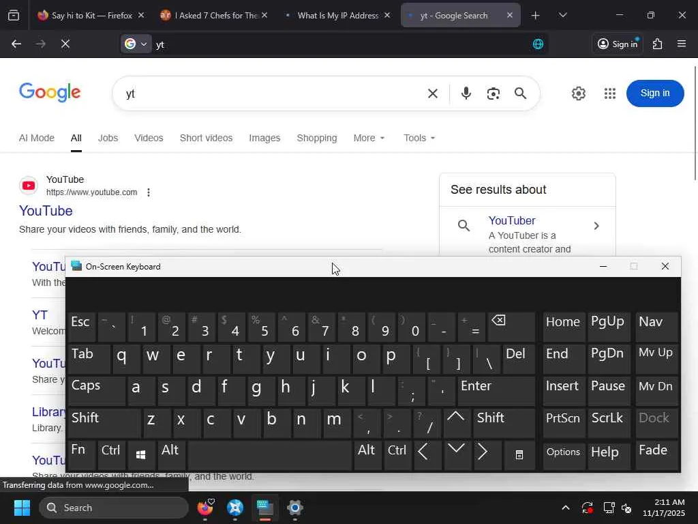Stop page loading with the X button
This screenshot has height=524, width=698.
[65, 44]
